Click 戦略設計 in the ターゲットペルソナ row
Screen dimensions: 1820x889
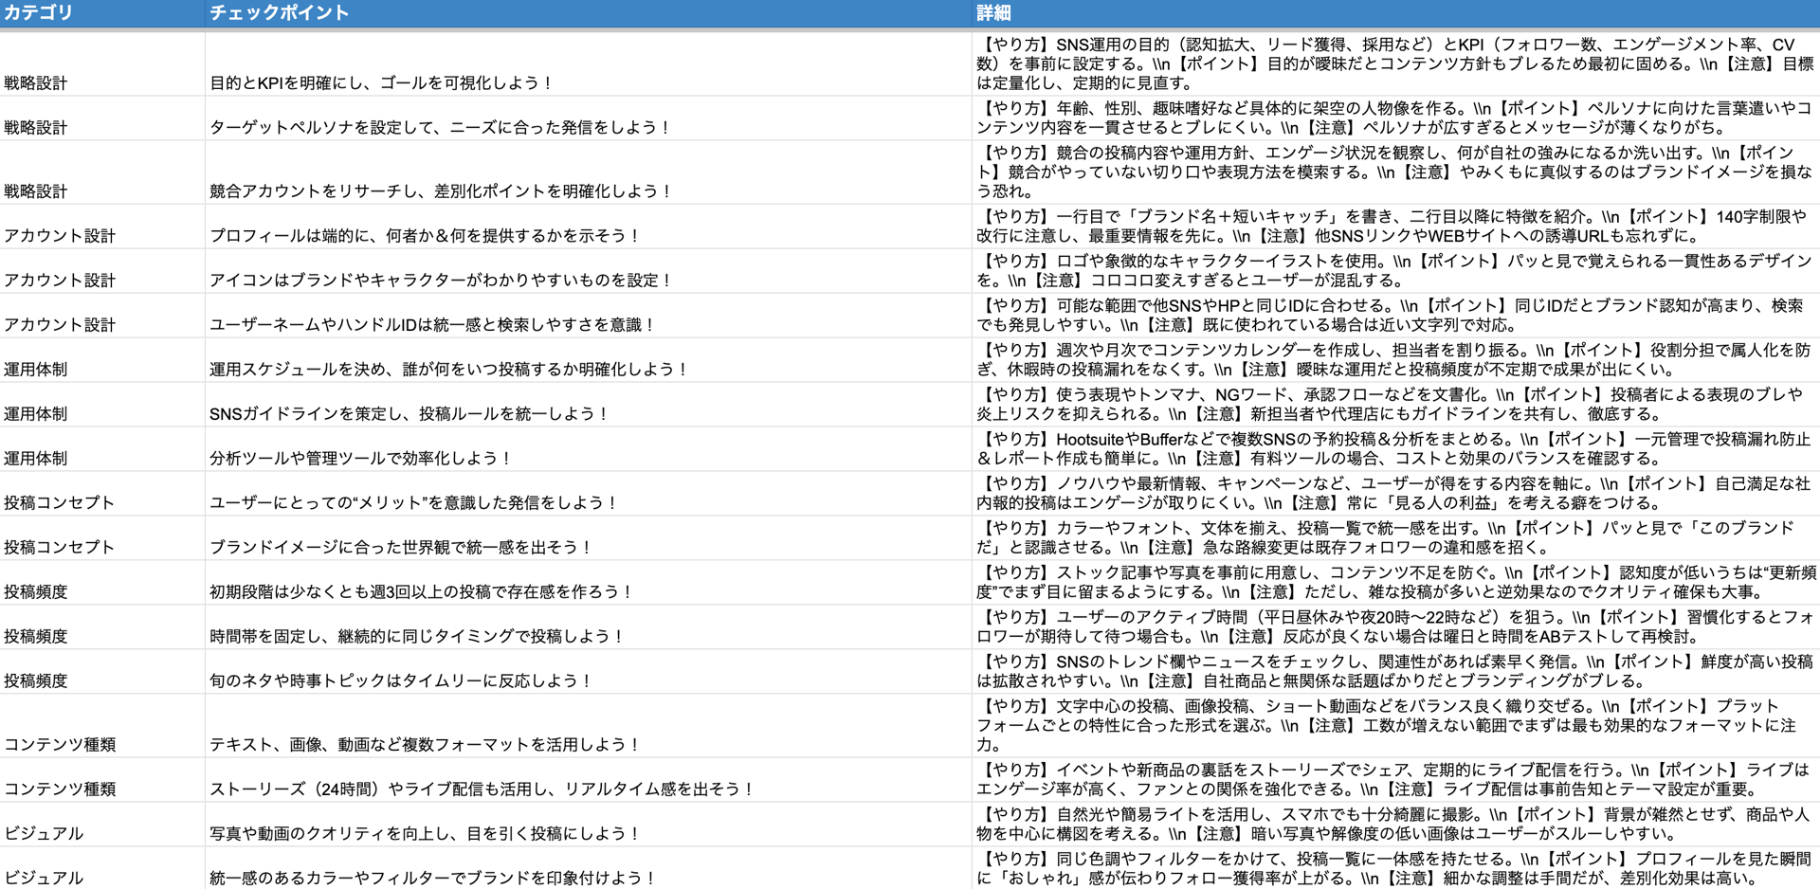point(36,128)
